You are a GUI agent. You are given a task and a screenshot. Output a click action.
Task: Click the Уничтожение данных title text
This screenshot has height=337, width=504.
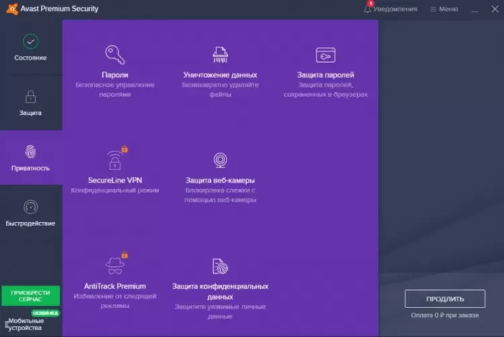click(x=220, y=75)
